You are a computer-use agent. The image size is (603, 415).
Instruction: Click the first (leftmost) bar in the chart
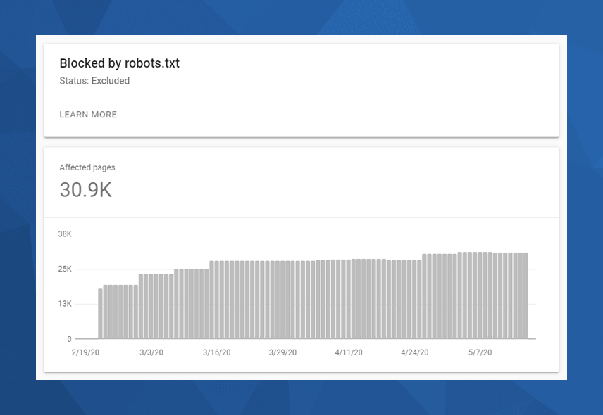pos(100,314)
